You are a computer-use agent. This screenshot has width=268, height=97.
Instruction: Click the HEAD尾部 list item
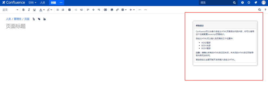(x=206, y=42)
